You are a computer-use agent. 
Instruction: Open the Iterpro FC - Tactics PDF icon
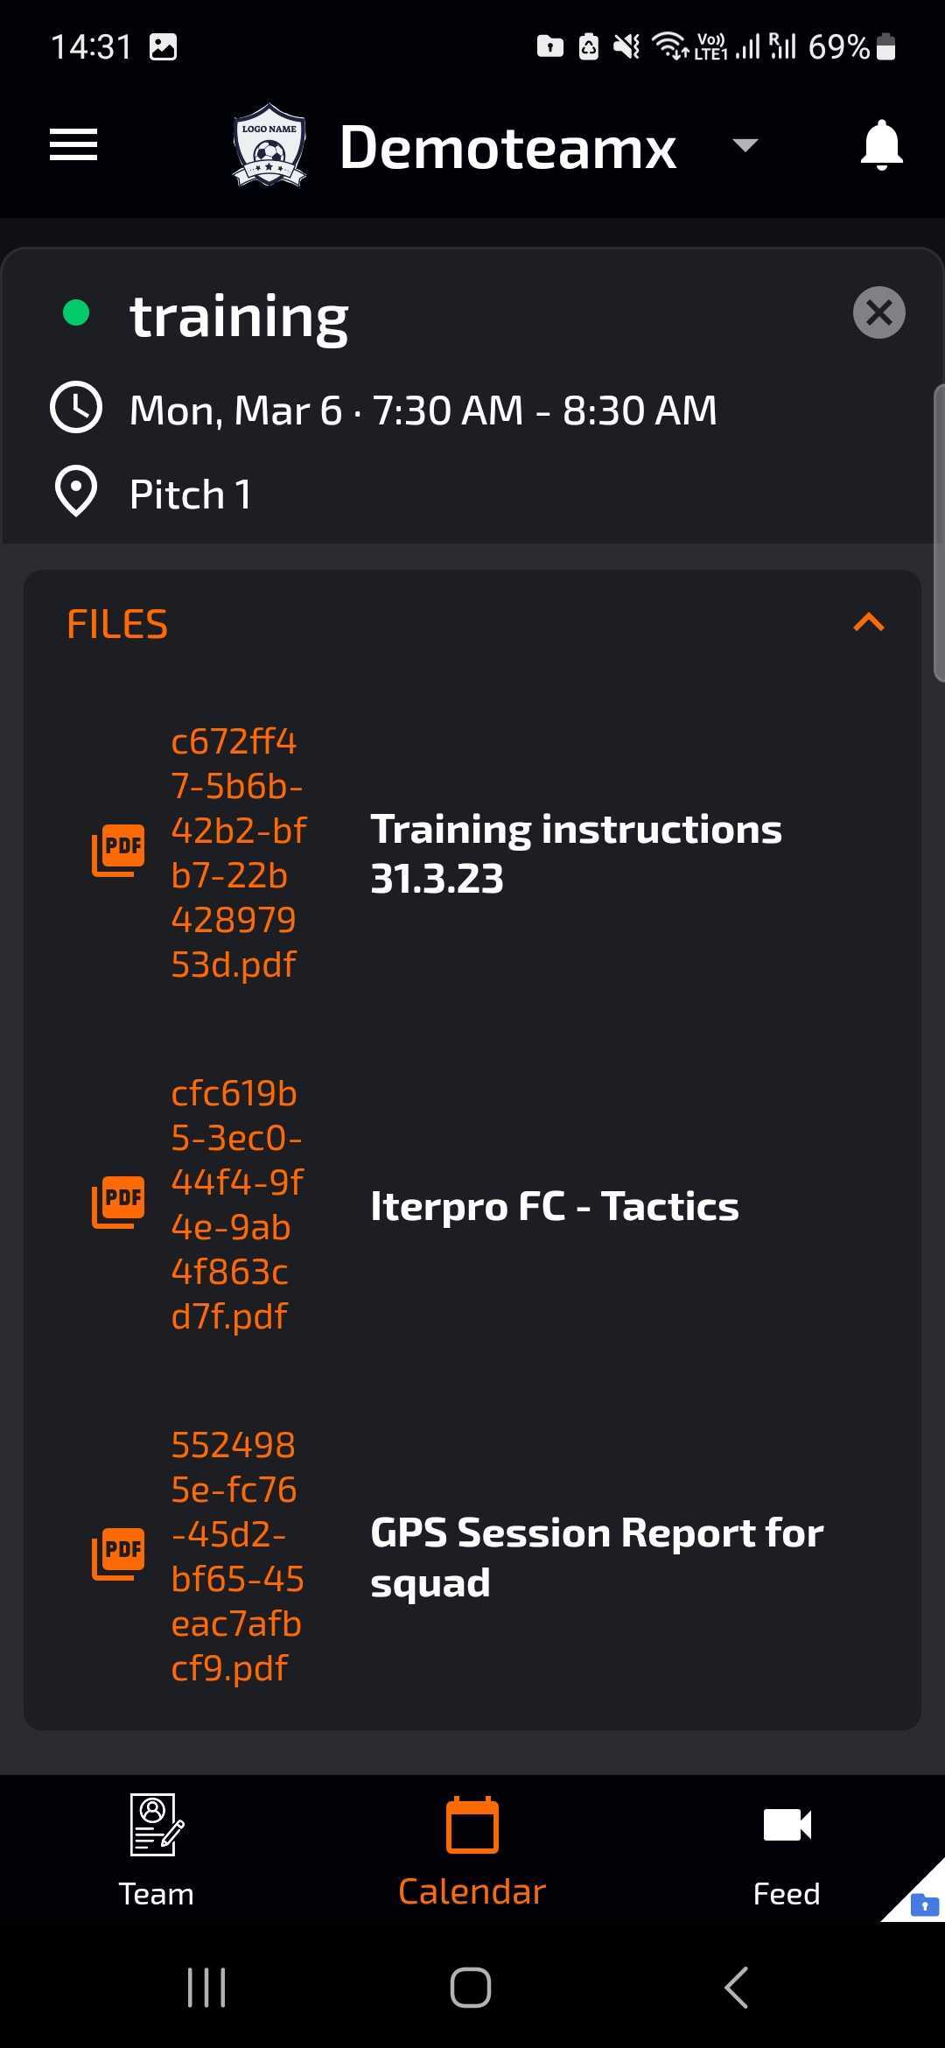pos(118,1203)
